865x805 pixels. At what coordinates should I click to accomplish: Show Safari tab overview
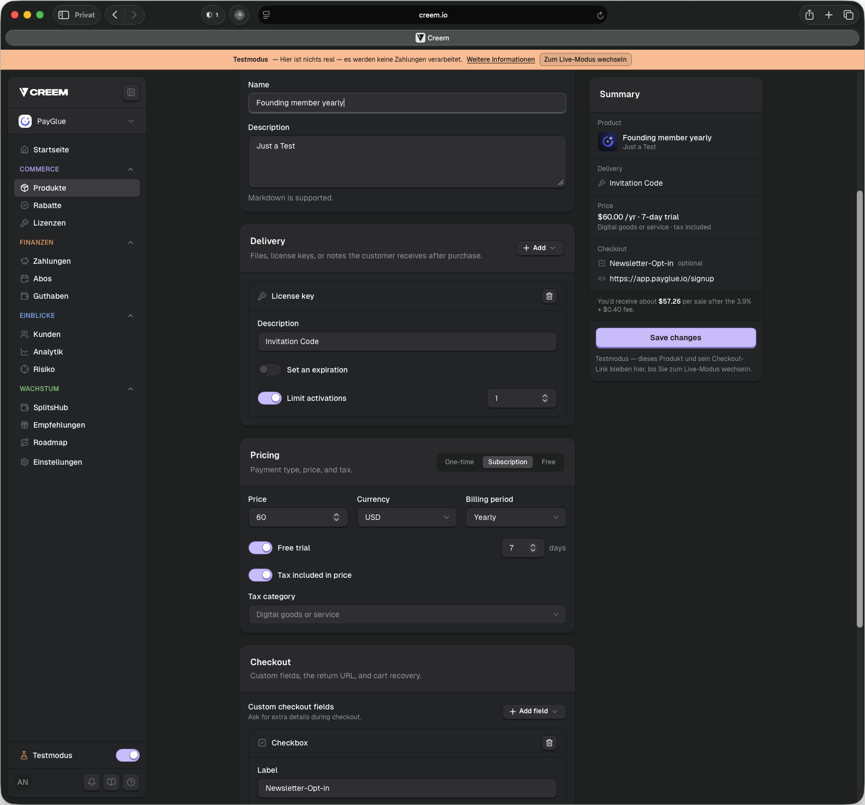coord(849,15)
